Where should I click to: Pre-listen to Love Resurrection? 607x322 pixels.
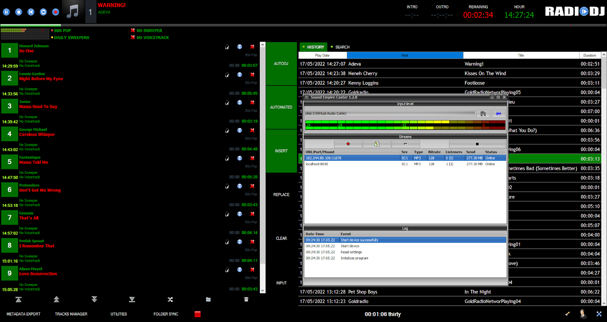[227, 270]
